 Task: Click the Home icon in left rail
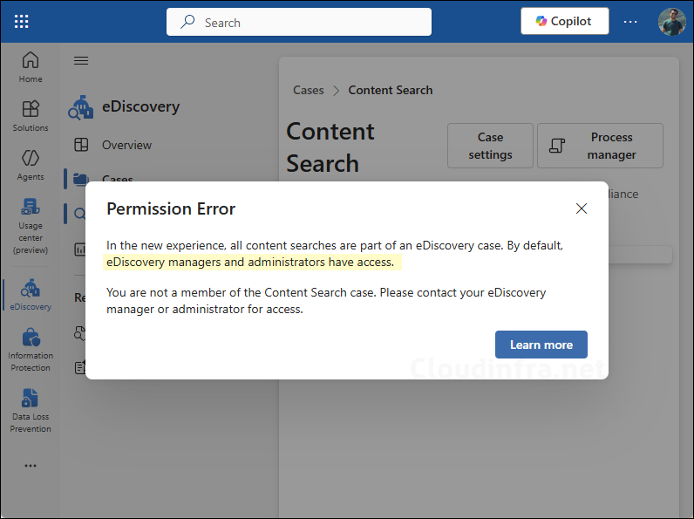31,66
